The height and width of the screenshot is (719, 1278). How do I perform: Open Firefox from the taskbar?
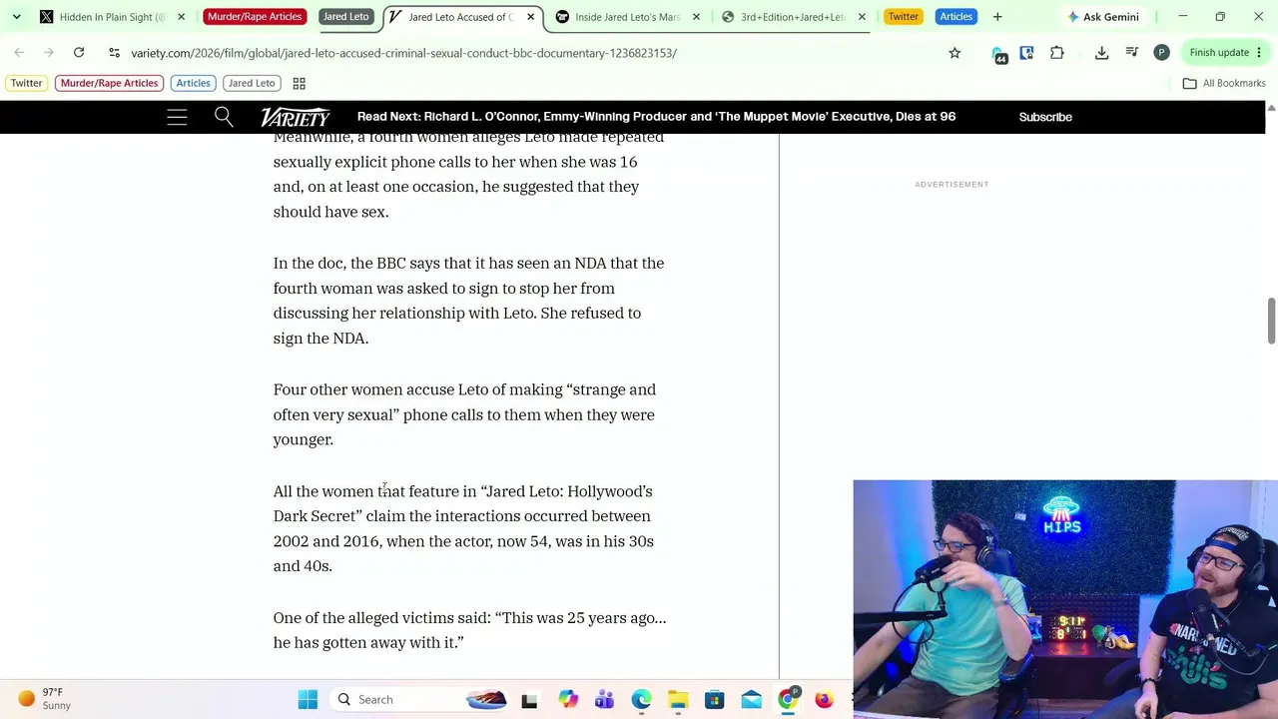[x=824, y=700]
